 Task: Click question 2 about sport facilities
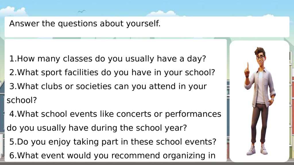[112, 72]
